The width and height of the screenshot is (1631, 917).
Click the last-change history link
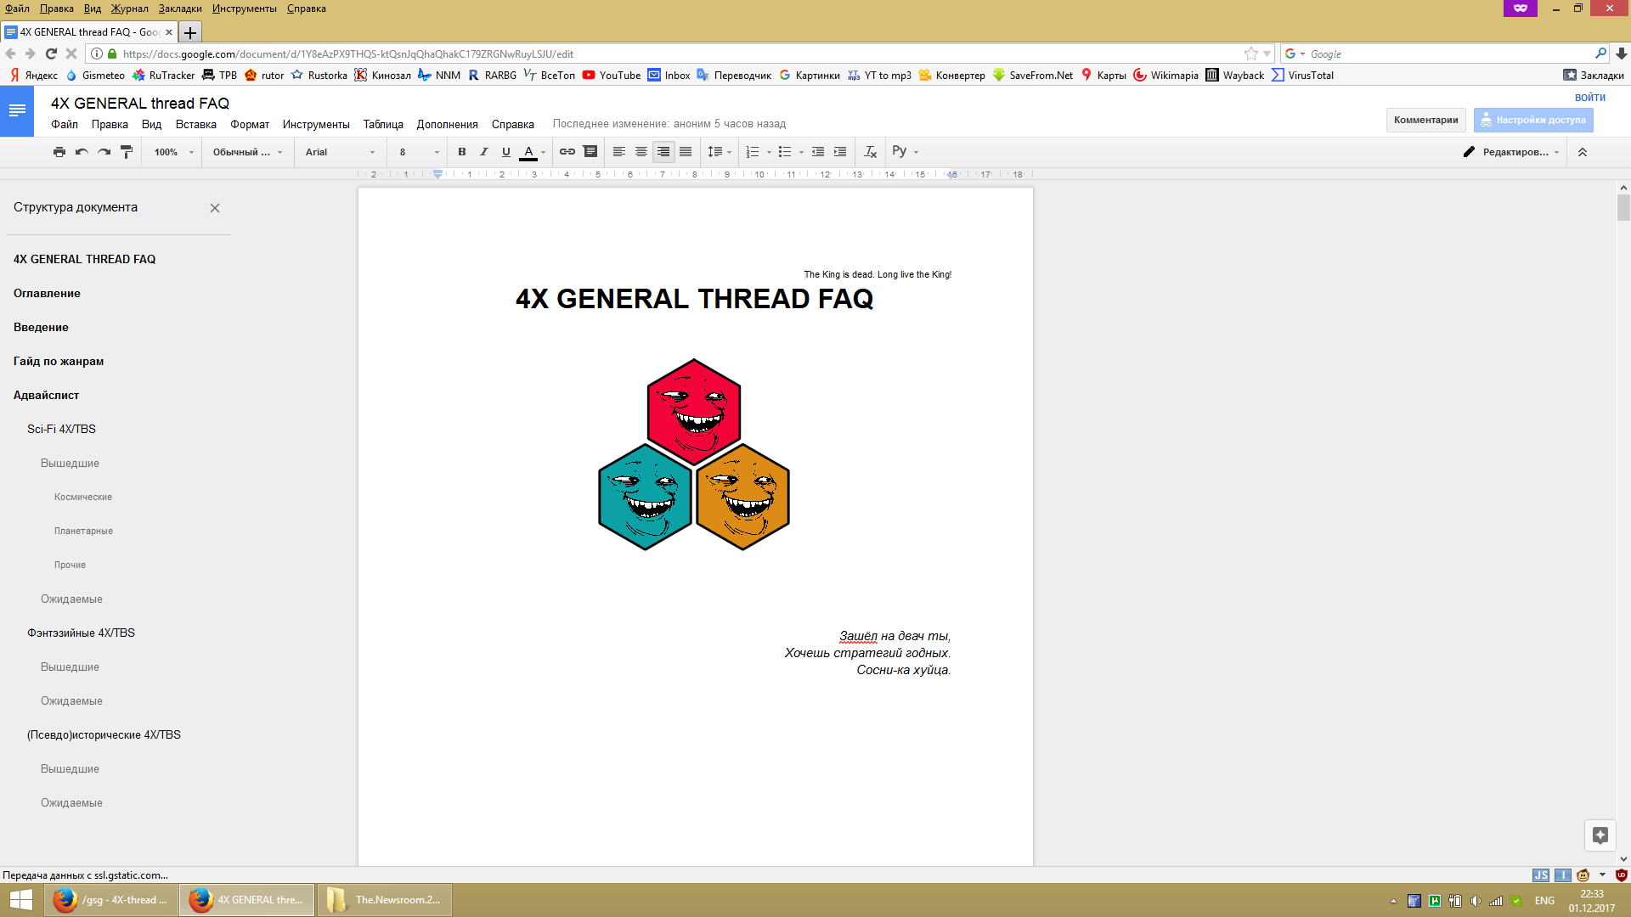point(669,124)
